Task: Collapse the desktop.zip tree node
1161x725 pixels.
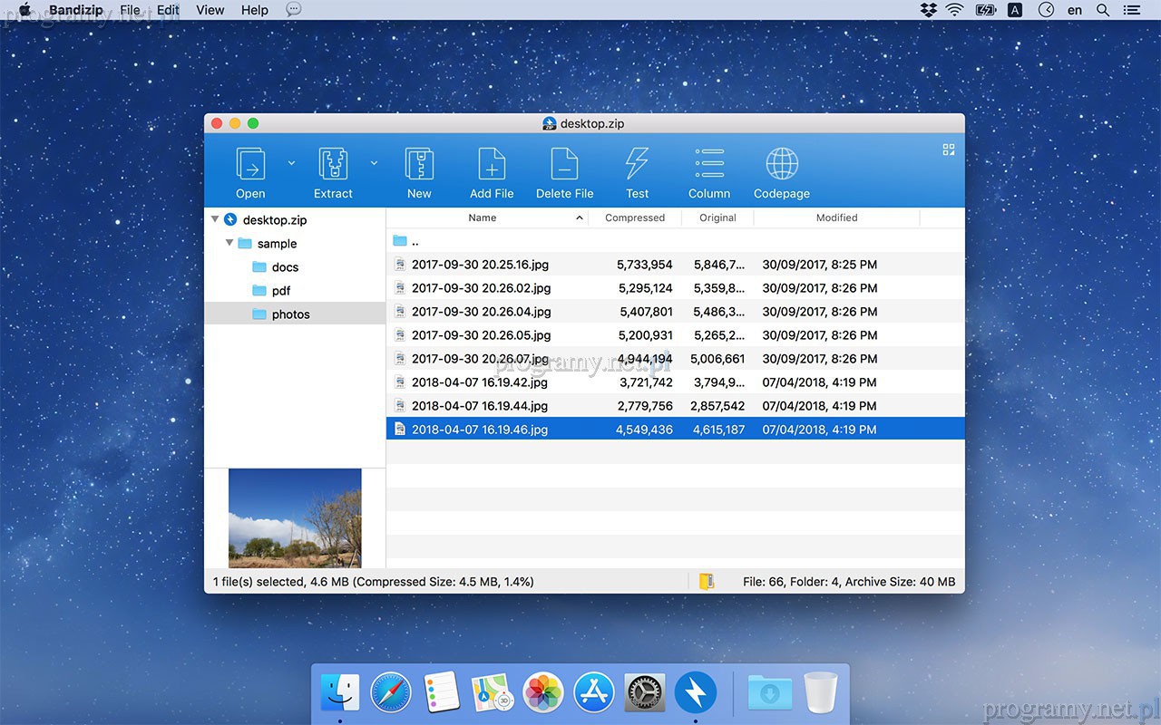Action: coord(215,219)
